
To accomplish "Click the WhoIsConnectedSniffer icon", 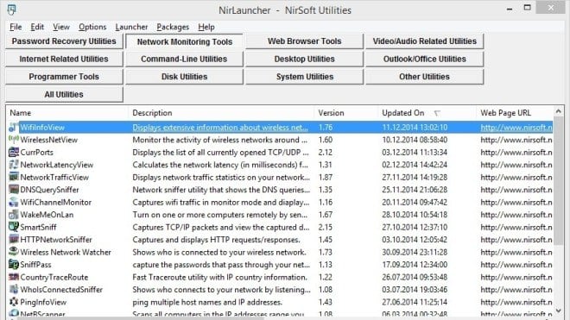I will point(14,289).
